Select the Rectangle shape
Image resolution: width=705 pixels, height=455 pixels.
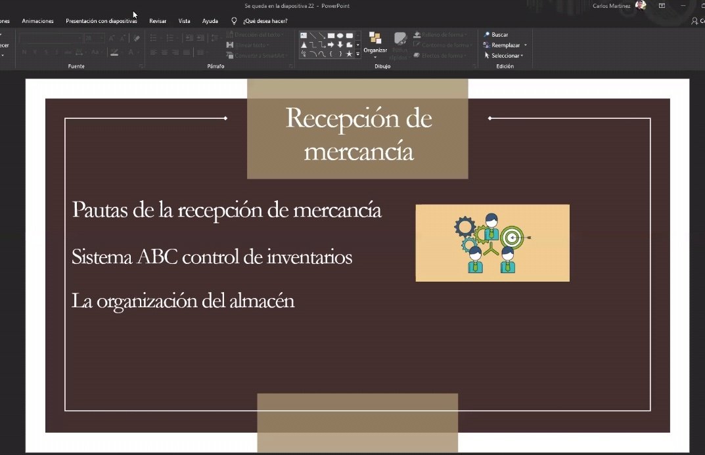pos(331,35)
